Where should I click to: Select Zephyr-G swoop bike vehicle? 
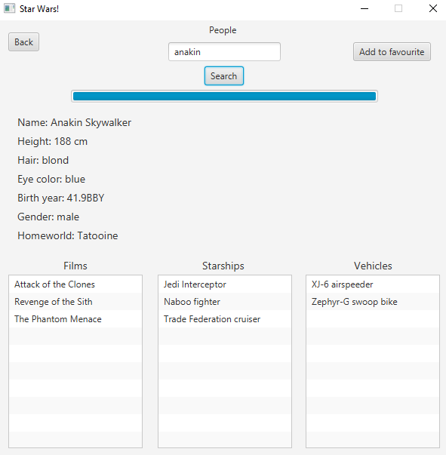pyautogui.click(x=373, y=302)
